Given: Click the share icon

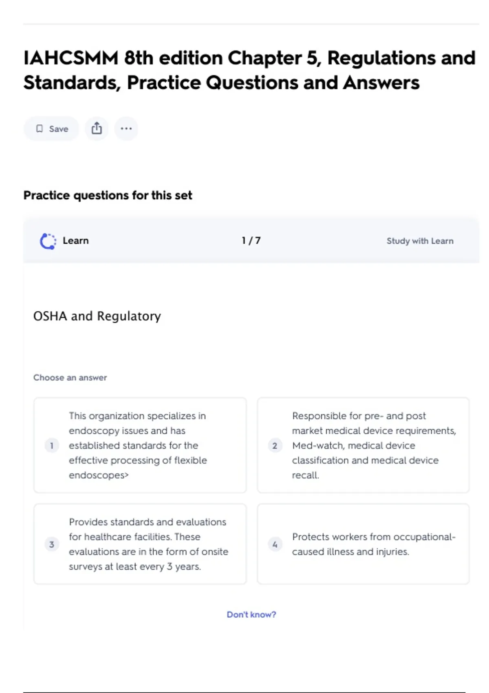Looking at the screenshot, I should click(x=97, y=129).
